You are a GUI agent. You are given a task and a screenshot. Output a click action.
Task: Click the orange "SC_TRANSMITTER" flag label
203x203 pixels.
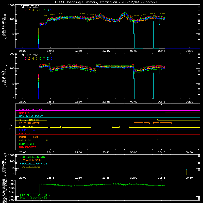pyautogui.click(x=29, y=123)
